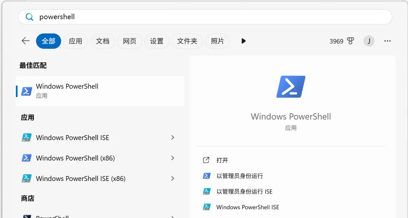Click the Windows PowerShell ISE (x86) icon
Image resolution: width=408 pixels, height=218 pixels.
pos(26,178)
